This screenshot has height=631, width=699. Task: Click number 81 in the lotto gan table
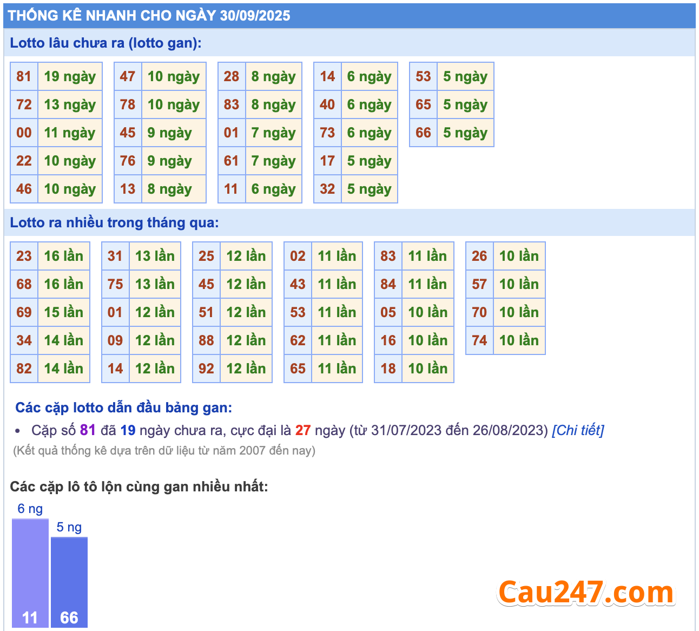pos(24,76)
